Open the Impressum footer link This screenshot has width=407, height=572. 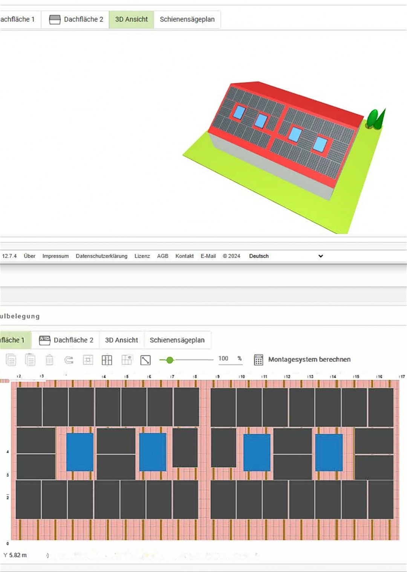[x=55, y=256]
